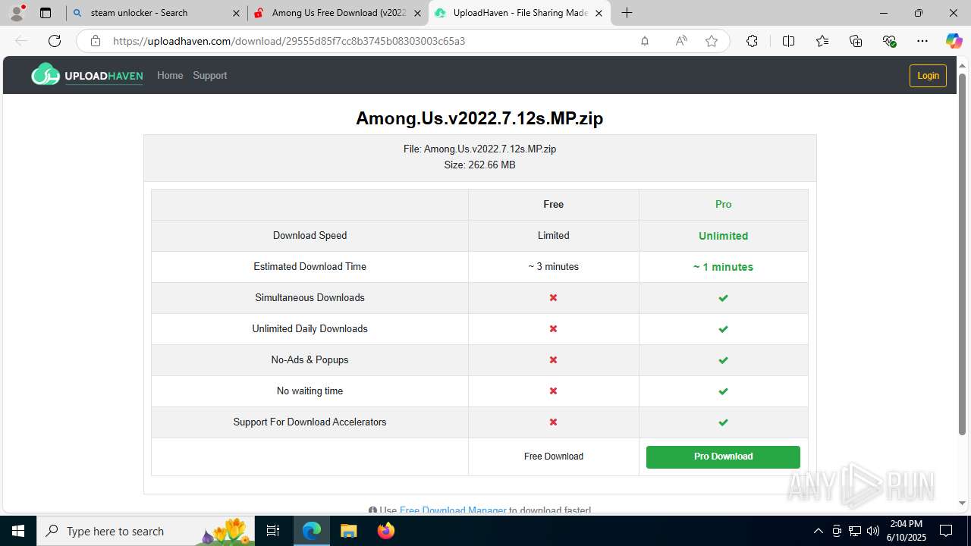The width and height of the screenshot is (971, 546).
Task: Click the Pro Download button
Action: click(723, 457)
